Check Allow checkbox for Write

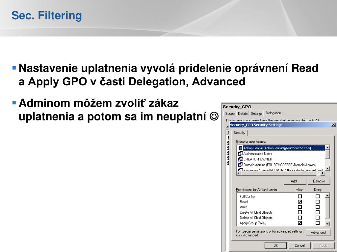click(300, 207)
